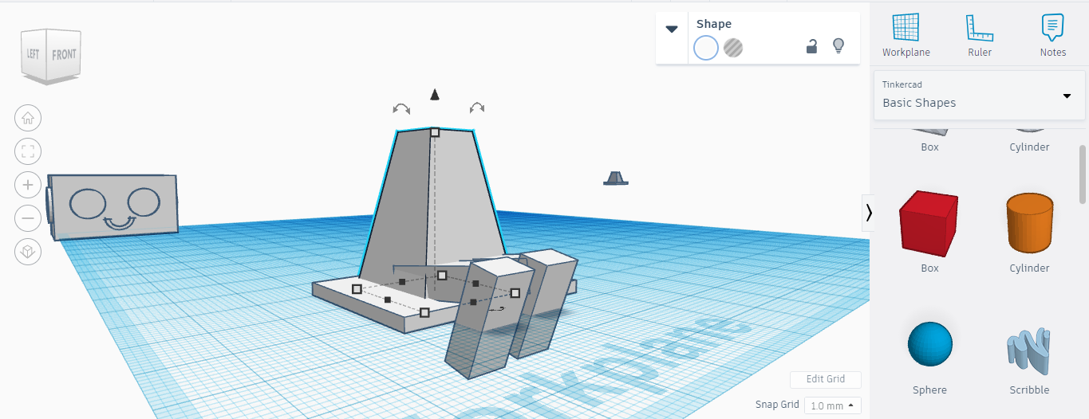1089x419 pixels.
Task: Click the Sphere label
Action: pos(929,390)
